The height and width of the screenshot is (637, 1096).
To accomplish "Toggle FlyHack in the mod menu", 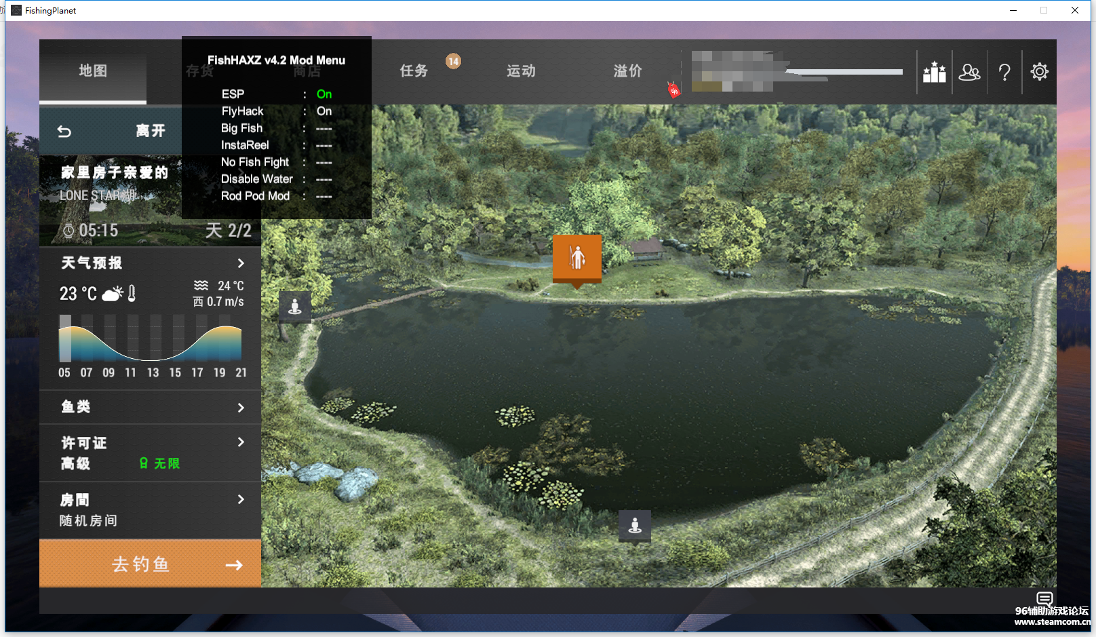I will coord(277,111).
